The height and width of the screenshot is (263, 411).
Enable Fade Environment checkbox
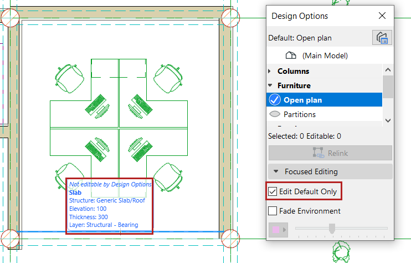pyautogui.click(x=273, y=211)
